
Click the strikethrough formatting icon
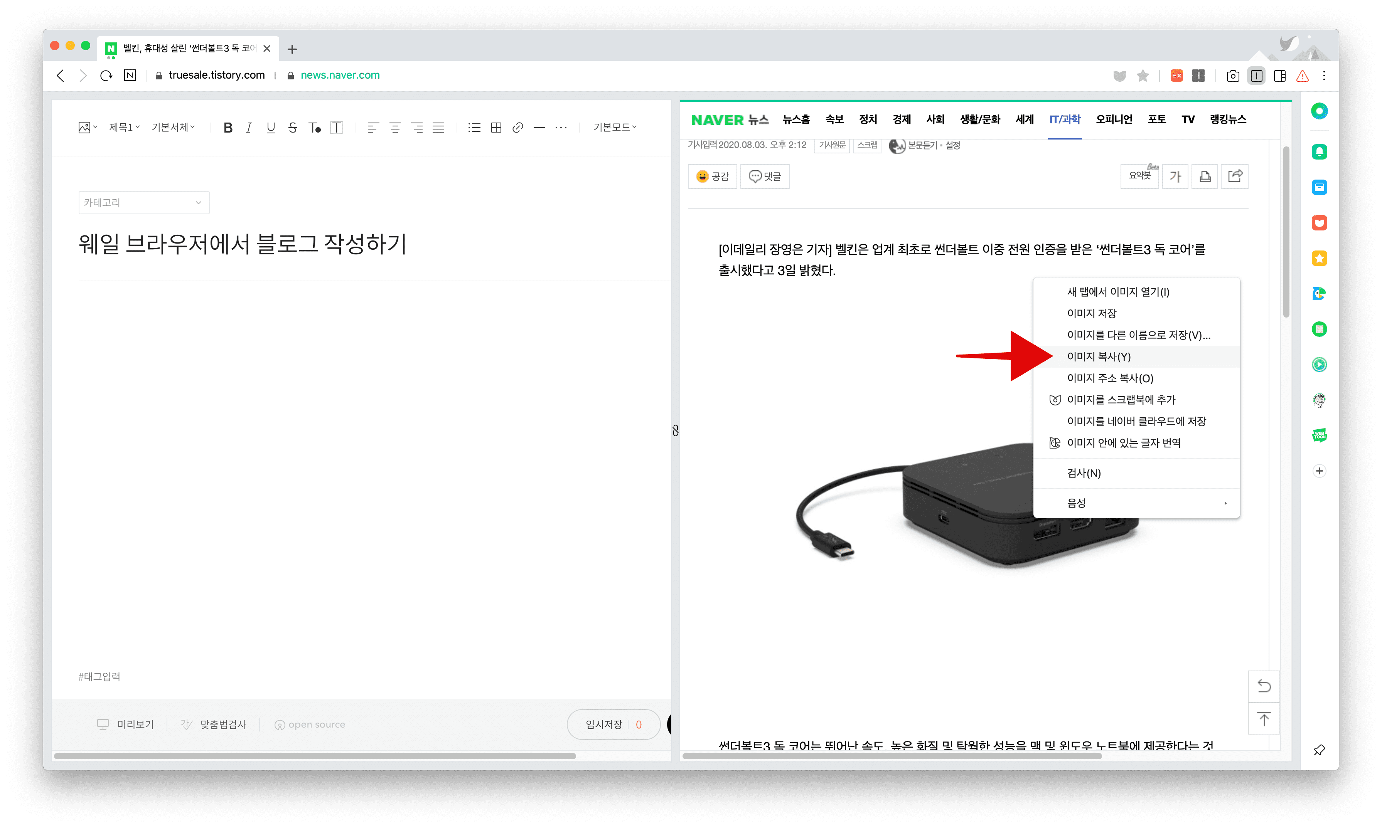click(x=292, y=128)
